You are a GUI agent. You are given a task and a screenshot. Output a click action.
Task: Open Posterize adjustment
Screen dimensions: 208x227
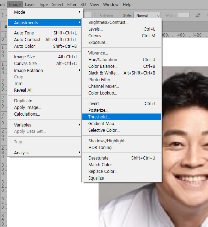click(x=122, y=110)
